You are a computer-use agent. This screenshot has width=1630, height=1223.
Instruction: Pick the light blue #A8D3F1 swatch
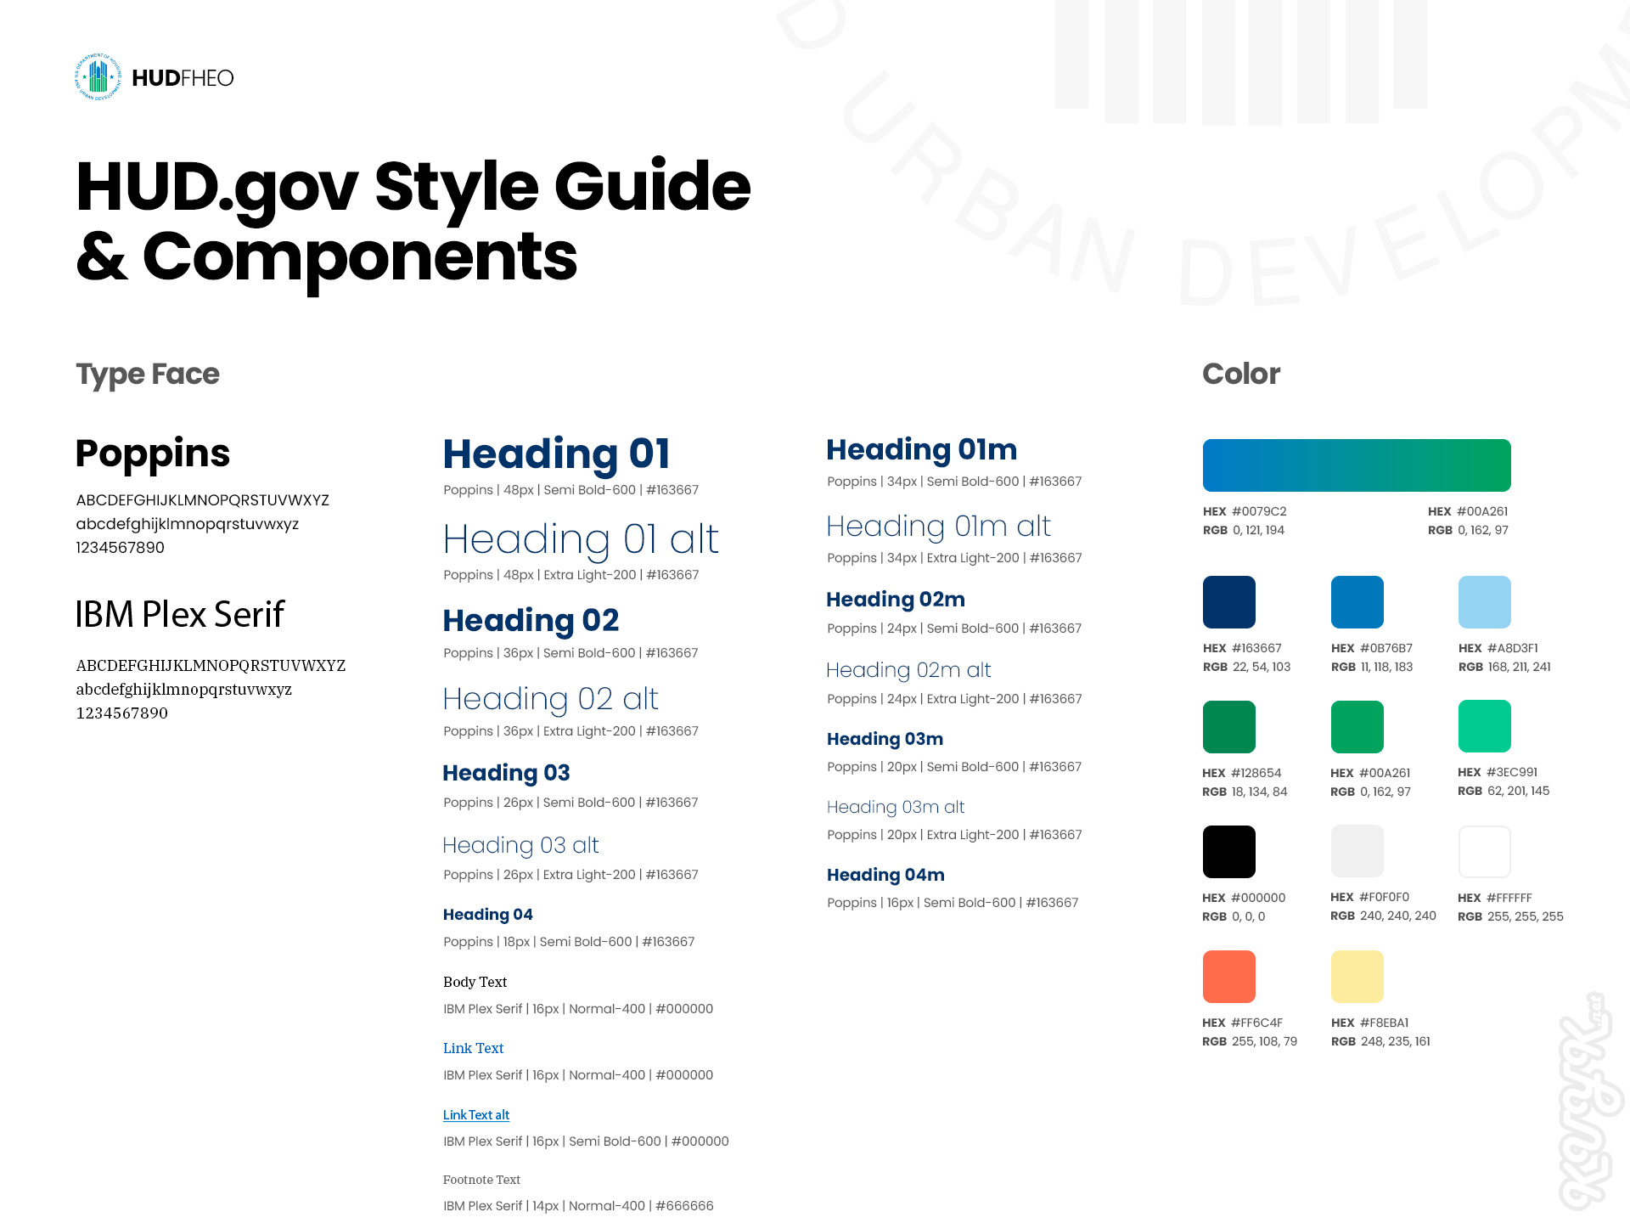(1485, 602)
